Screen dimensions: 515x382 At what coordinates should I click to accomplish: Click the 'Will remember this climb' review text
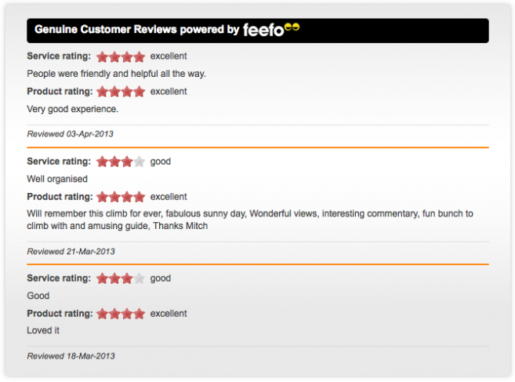[x=250, y=220]
